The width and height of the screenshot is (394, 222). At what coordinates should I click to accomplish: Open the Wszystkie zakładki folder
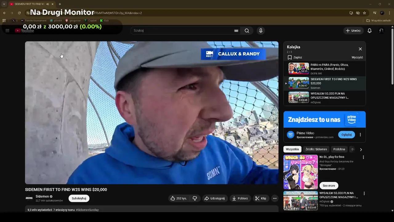coord(379,21)
